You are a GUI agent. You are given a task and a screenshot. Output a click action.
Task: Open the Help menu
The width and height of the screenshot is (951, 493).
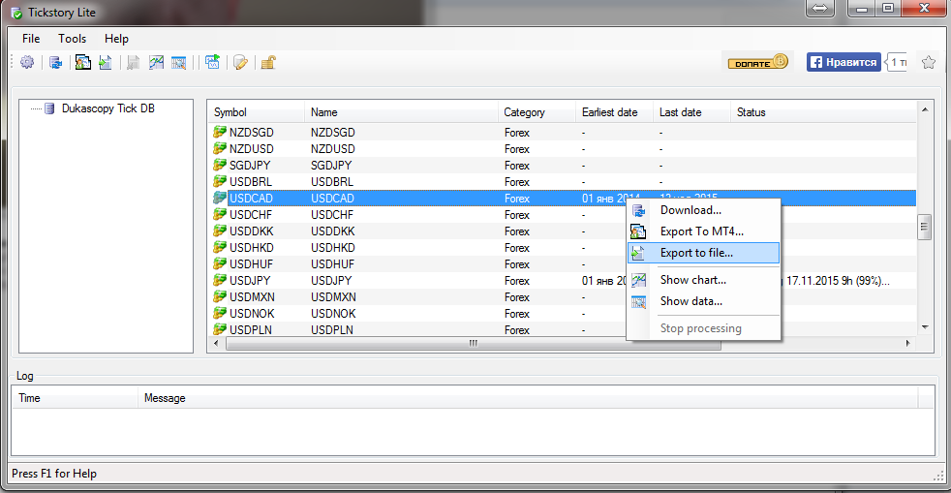[116, 38]
